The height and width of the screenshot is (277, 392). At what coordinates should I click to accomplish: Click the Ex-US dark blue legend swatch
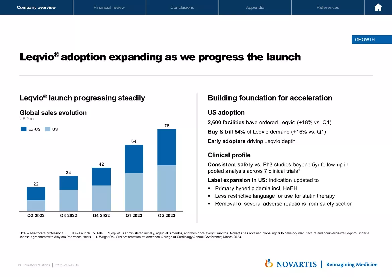24,129
